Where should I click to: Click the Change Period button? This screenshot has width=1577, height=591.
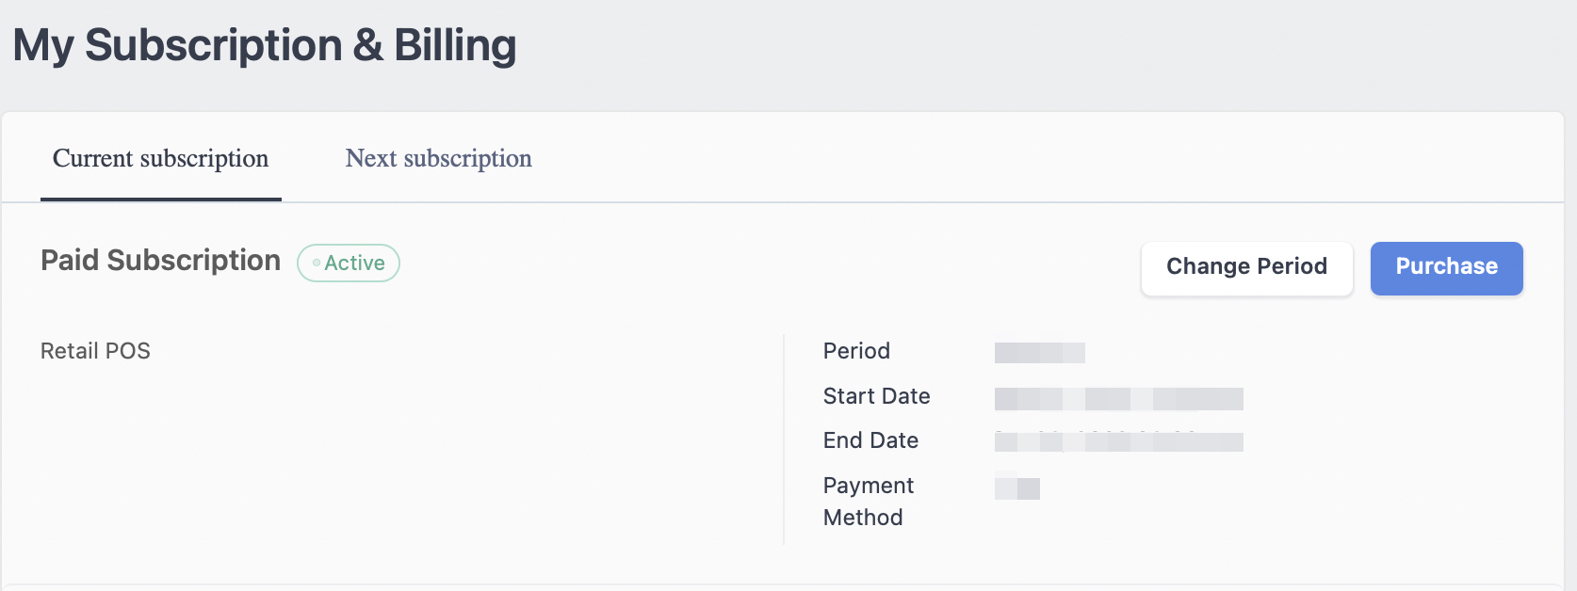tap(1246, 267)
